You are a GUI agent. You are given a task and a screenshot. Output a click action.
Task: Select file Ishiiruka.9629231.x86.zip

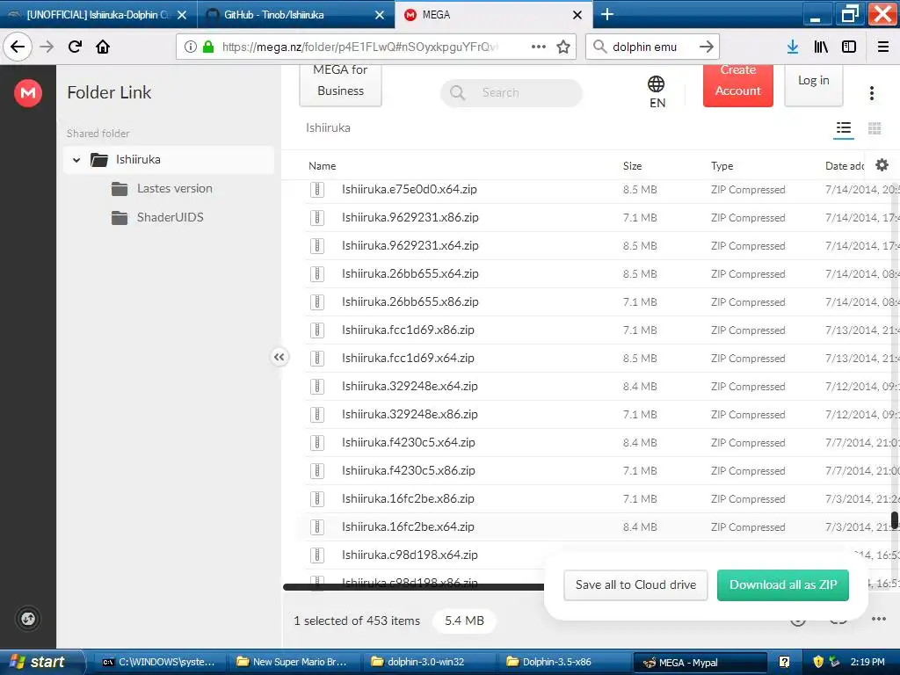[599, 218]
